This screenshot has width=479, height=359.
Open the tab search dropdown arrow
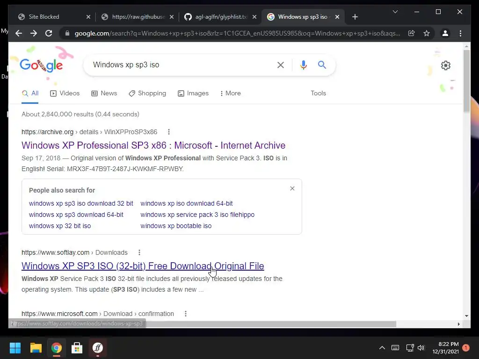395,12
